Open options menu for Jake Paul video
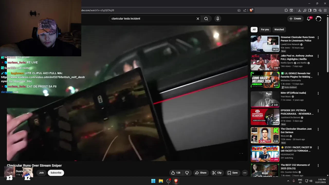Image resolution: width=329 pixels, height=185 pixels. [318, 56]
